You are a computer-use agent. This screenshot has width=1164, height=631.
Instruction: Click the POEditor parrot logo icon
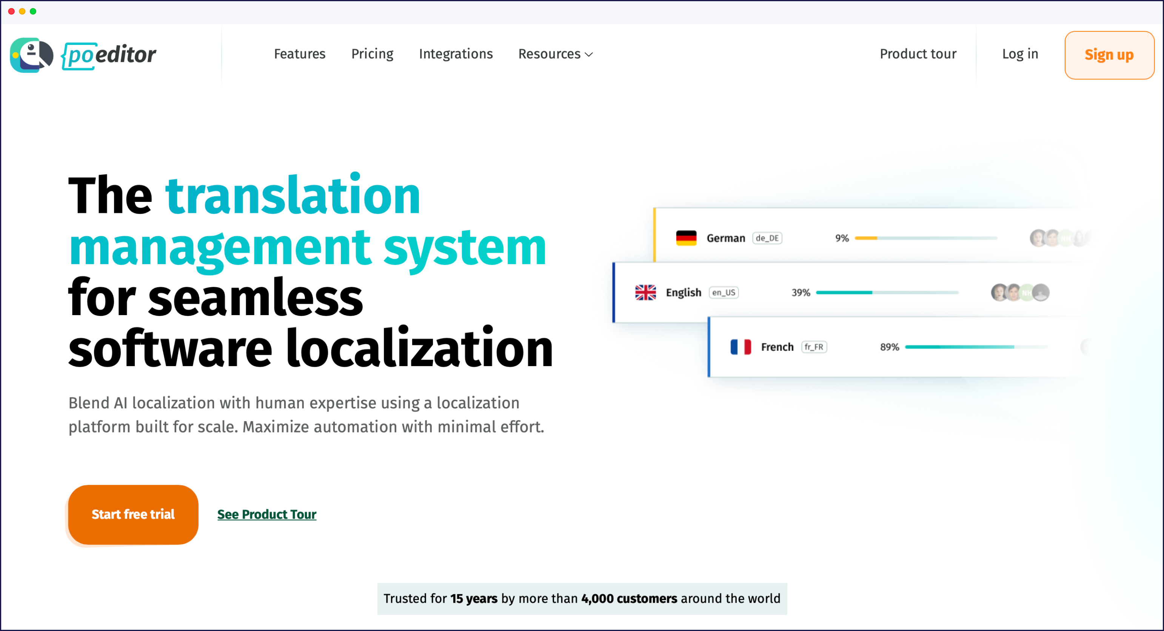pyautogui.click(x=32, y=55)
